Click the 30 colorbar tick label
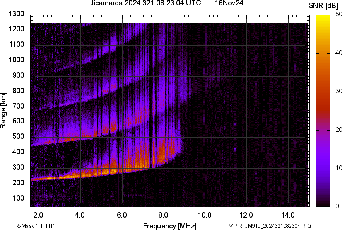 (x=339, y=91)
